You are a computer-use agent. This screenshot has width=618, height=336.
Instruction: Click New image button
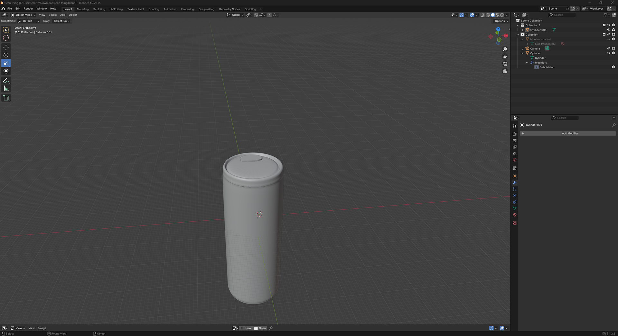point(246,328)
